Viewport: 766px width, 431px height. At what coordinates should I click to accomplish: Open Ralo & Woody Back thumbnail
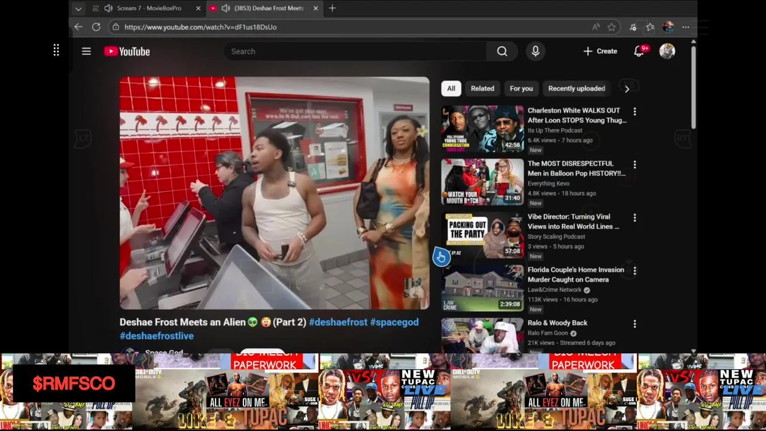pos(482,335)
